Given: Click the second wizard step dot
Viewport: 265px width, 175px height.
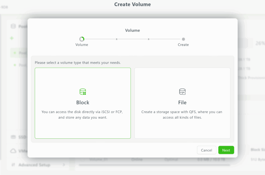Looking at the screenshot, I should [117, 39].
